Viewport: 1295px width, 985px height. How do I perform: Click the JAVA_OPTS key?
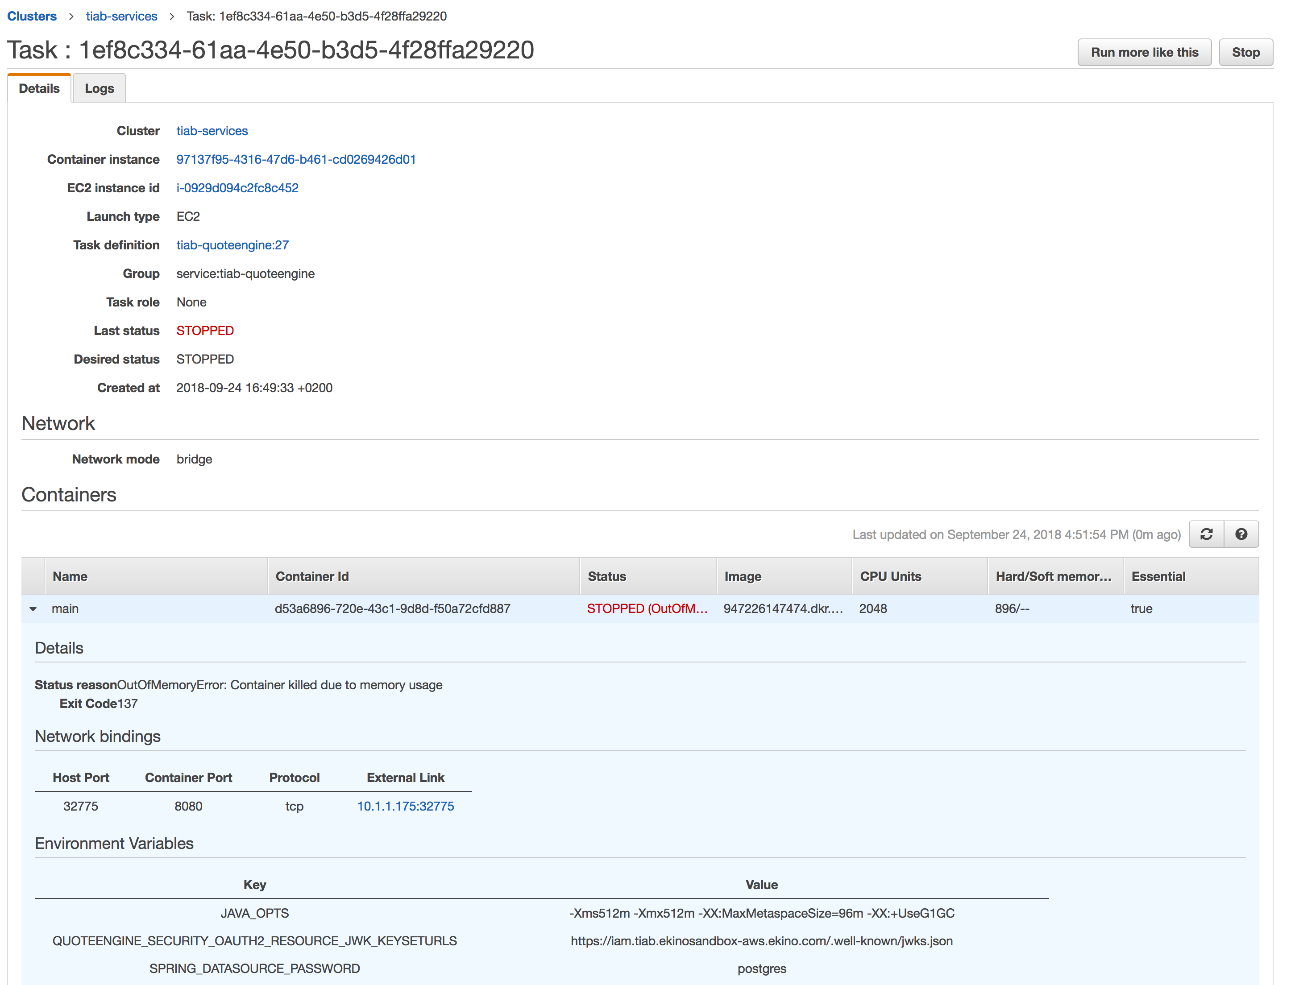254,914
